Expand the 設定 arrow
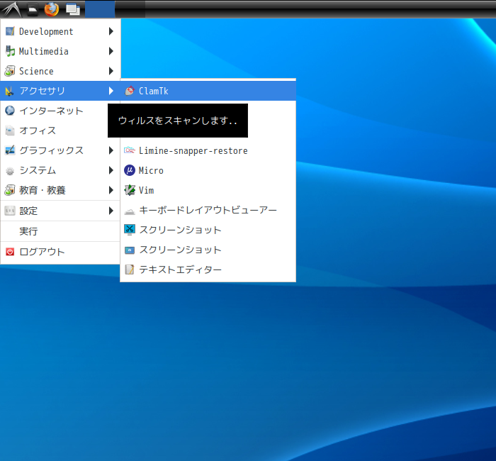 (x=111, y=211)
